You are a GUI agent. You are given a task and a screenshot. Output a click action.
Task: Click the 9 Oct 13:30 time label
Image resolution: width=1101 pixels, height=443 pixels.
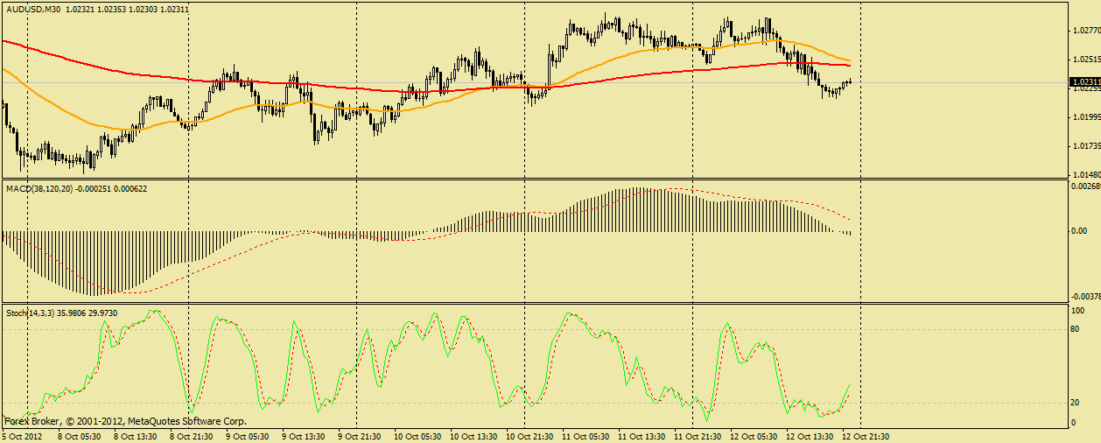[x=303, y=435]
